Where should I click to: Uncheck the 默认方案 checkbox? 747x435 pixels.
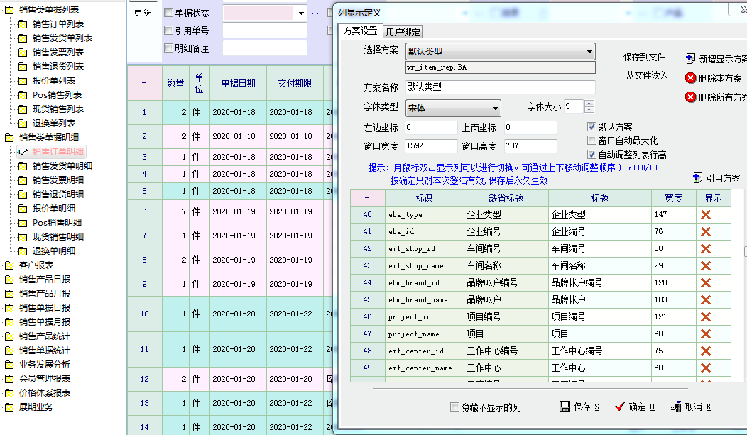591,127
